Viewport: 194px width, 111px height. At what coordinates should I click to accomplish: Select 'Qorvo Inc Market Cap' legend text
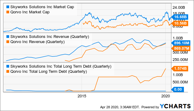[30, 12]
